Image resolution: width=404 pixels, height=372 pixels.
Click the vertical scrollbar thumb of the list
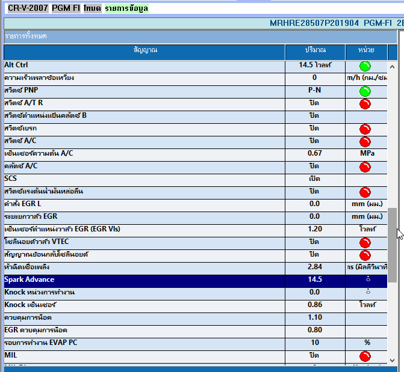click(392, 245)
